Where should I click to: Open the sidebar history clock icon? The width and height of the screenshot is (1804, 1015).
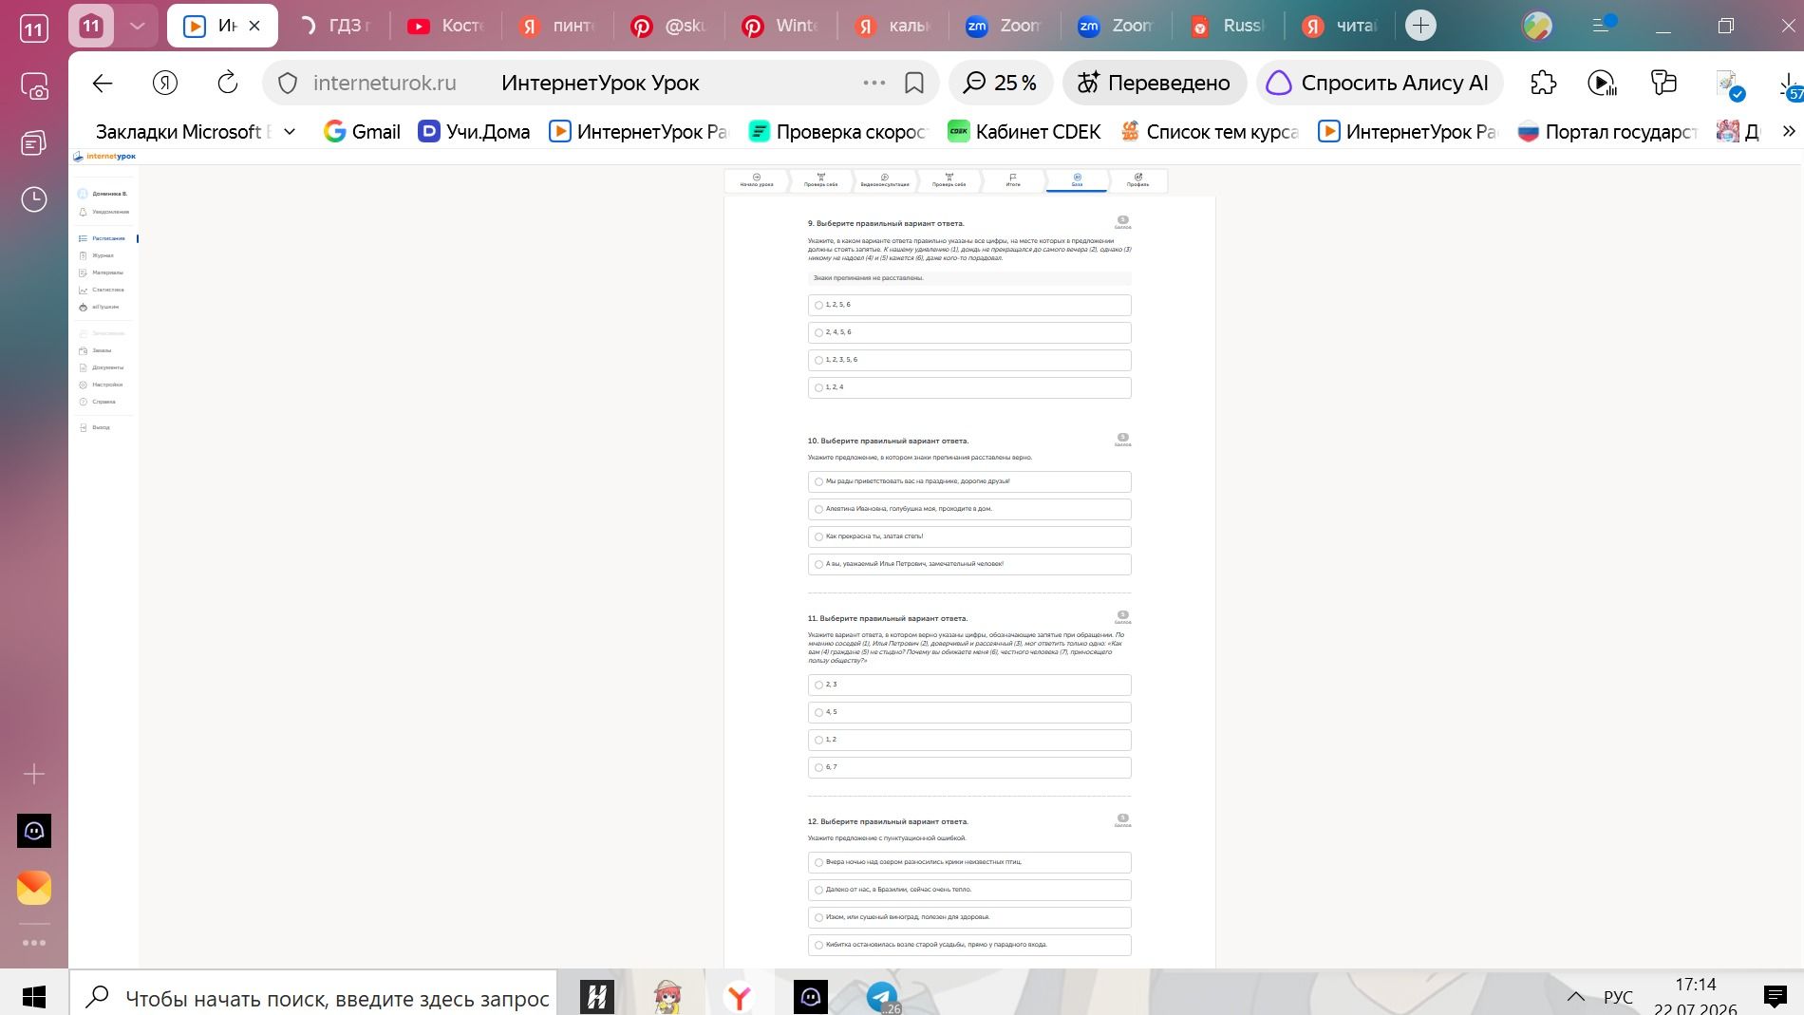pyautogui.click(x=34, y=199)
